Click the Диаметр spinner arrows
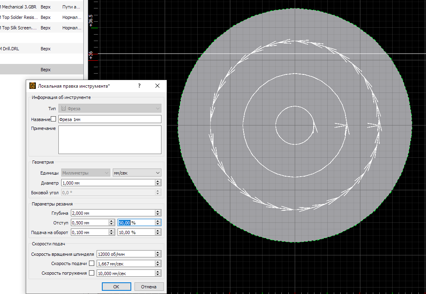 [x=158, y=183]
